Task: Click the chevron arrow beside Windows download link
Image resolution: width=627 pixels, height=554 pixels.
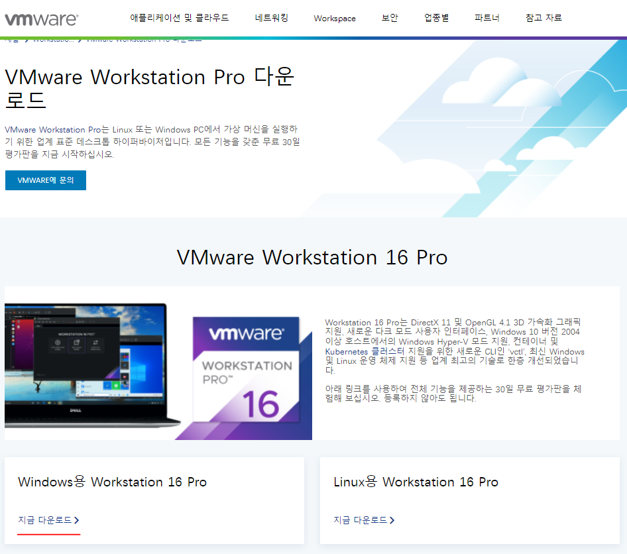Action: tap(77, 520)
